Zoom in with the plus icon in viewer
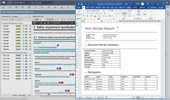 coord(72,23)
